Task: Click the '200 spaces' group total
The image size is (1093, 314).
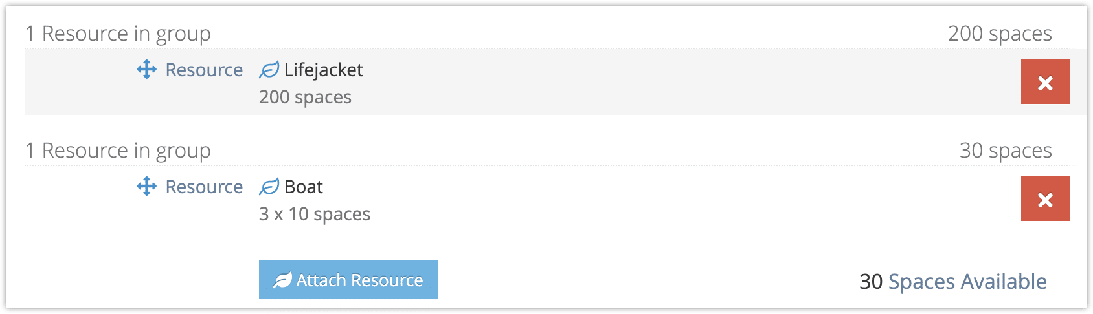Action: [1000, 34]
